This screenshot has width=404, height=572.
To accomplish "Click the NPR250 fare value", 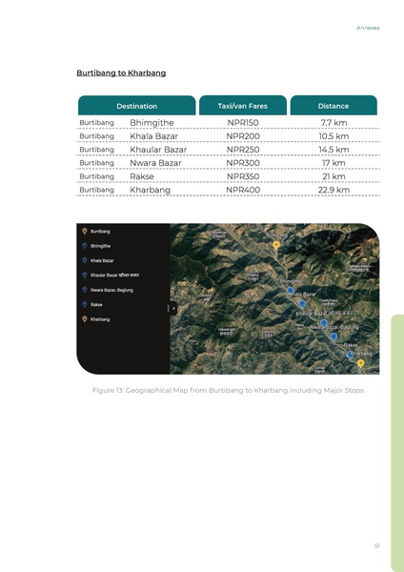I will (243, 150).
